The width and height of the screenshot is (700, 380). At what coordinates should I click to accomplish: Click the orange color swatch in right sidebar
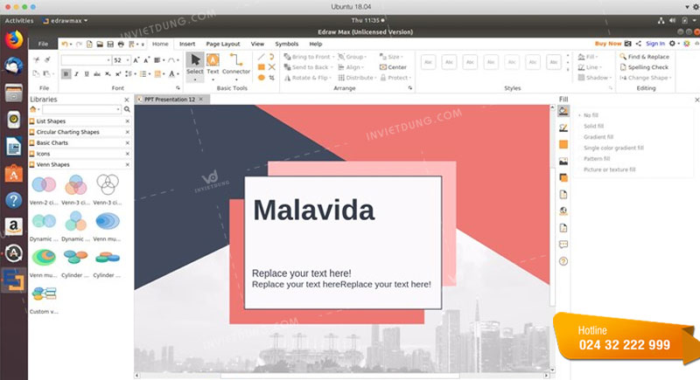tap(563, 144)
